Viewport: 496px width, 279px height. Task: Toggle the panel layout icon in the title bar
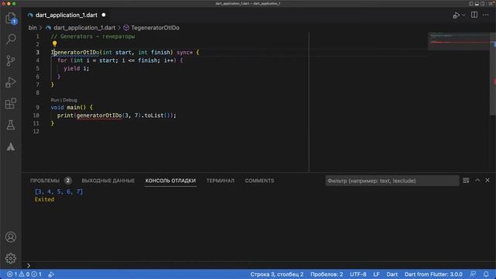pyautogui.click(x=477, y=3)
